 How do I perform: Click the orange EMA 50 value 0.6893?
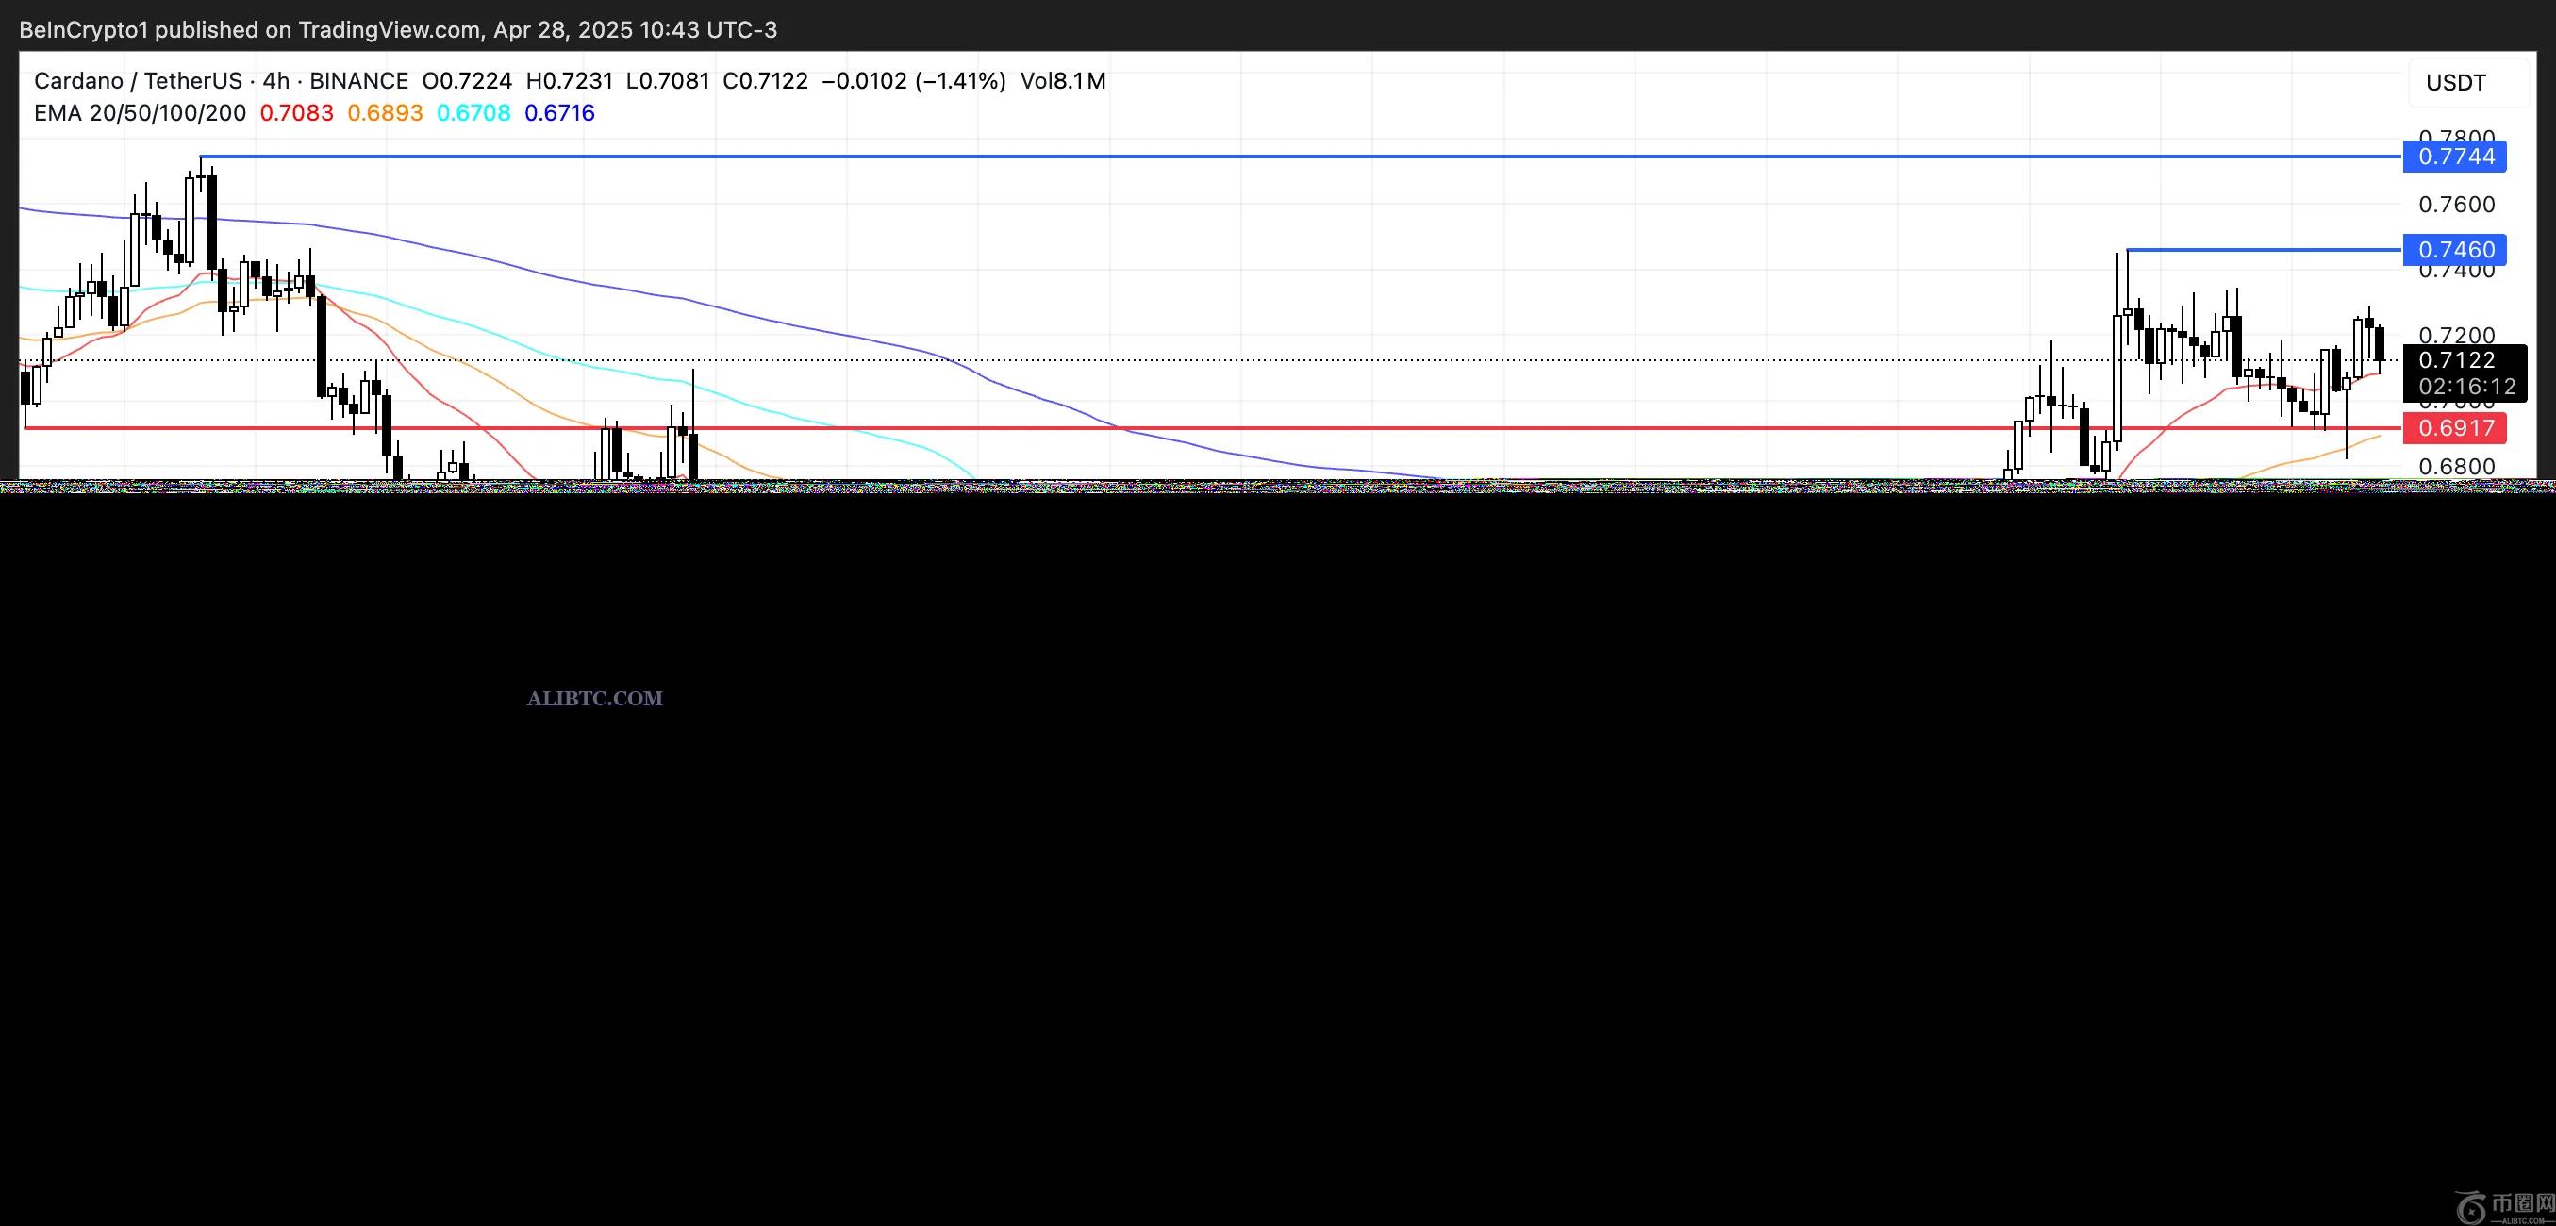[x=385, y=113]
